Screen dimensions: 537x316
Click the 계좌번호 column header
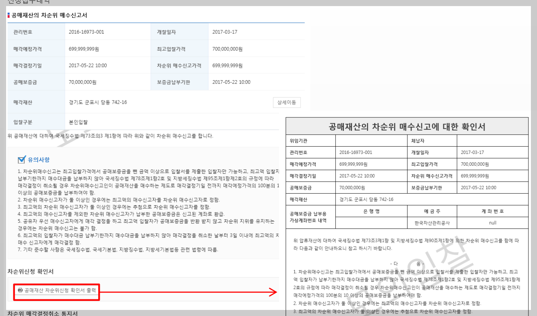coord(492,211)
